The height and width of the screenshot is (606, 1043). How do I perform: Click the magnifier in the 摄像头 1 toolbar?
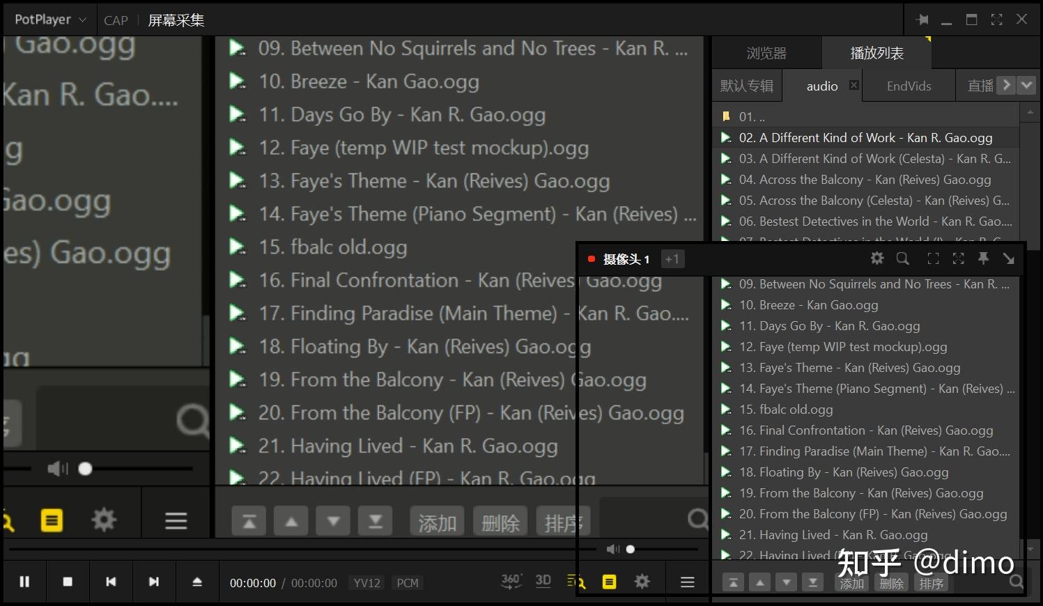[x=903, y=259]
